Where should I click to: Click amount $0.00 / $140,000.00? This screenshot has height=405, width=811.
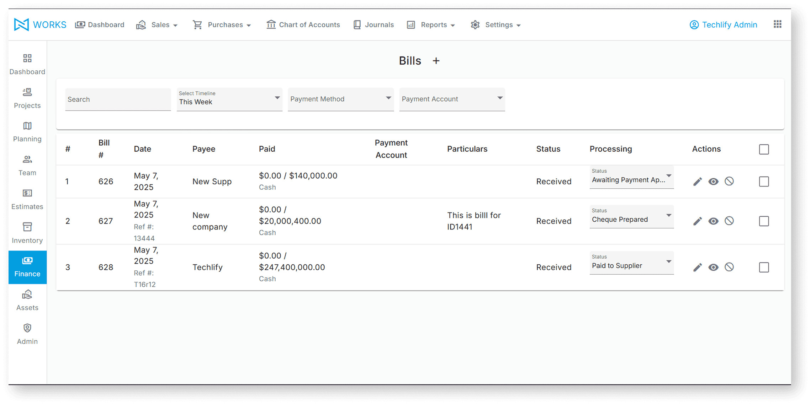(298, 176)
